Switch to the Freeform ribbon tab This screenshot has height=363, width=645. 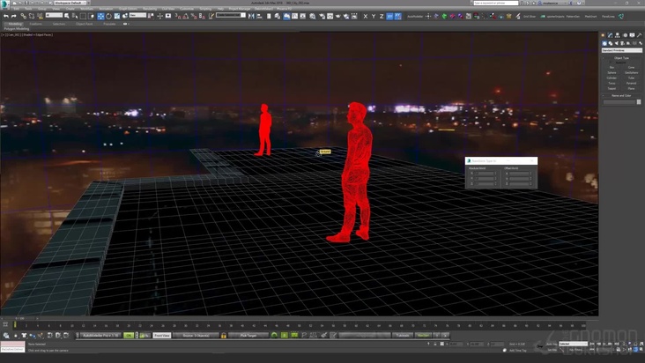[36, 24]
